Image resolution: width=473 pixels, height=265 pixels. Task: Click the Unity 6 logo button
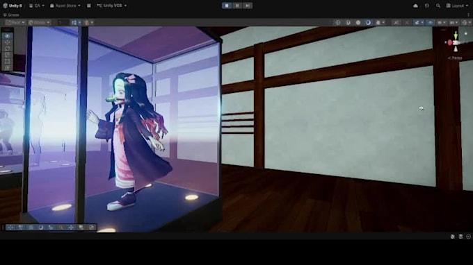coord(13,6)
